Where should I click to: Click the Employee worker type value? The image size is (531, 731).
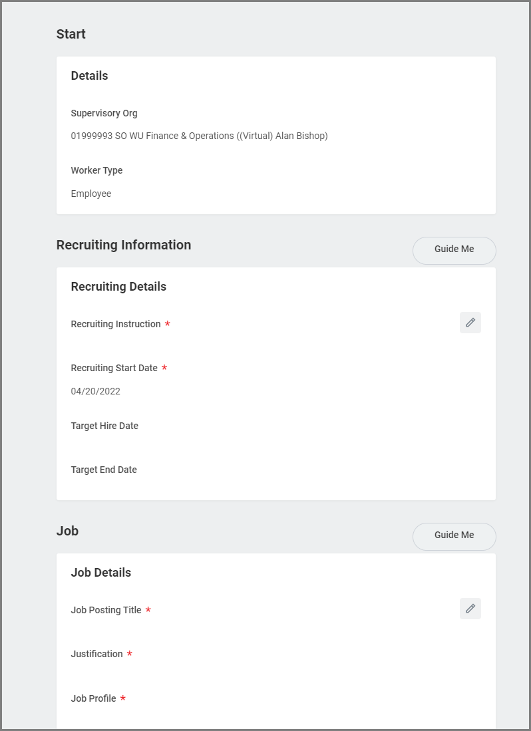tap(91, 194)
